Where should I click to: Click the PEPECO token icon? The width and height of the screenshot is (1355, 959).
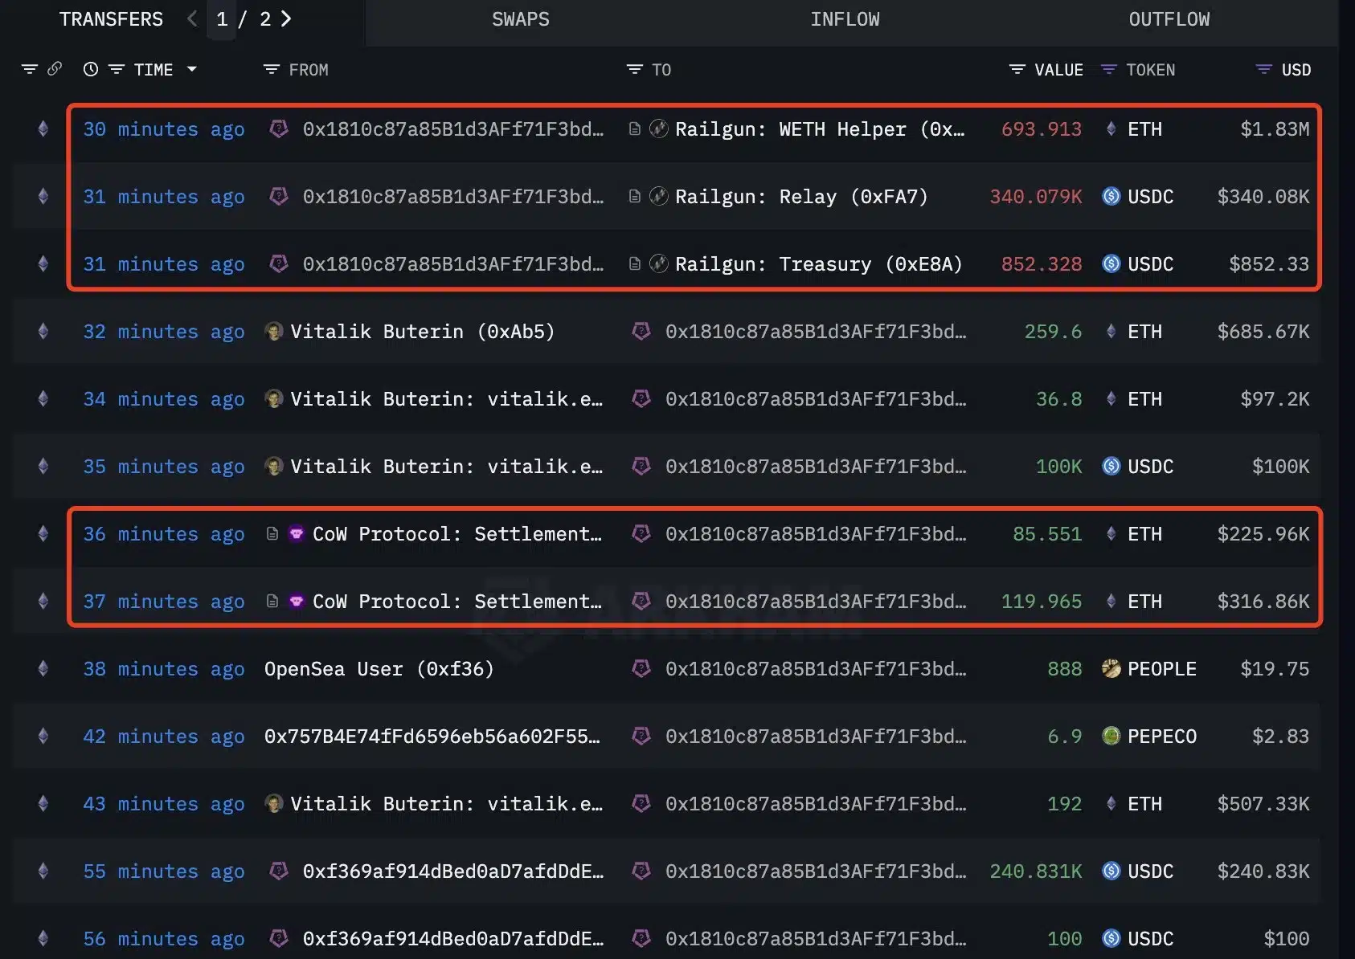(1111, 736)
